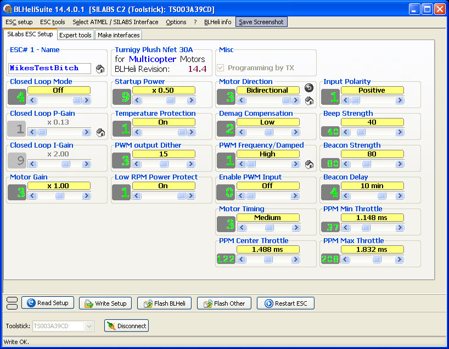
Task: Click left arrow of Low RPM Power Protect
Action: pos(137,195)
